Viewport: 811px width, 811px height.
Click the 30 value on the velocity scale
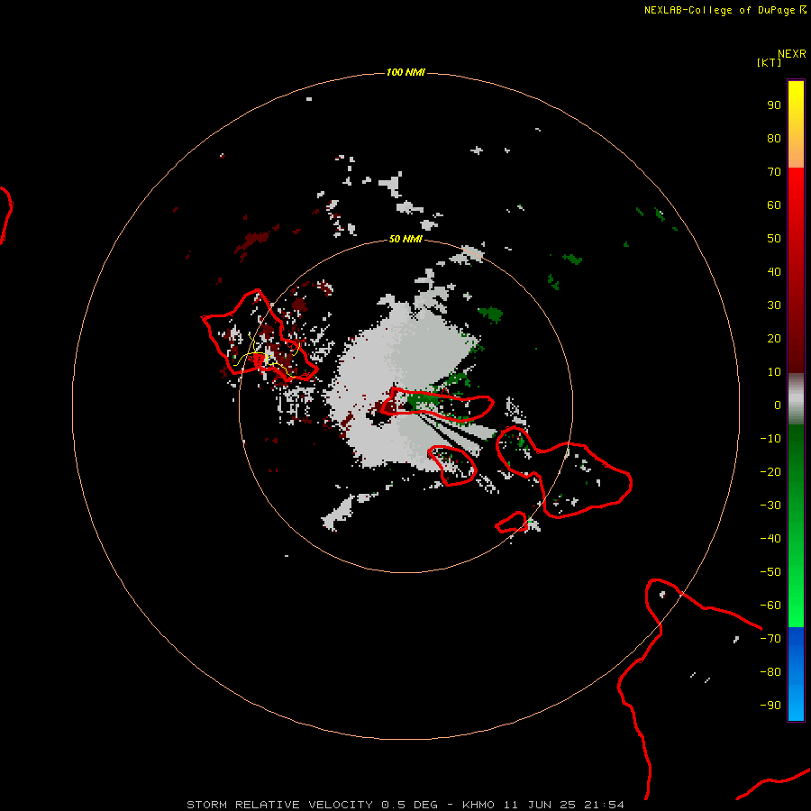click(774, 305)
